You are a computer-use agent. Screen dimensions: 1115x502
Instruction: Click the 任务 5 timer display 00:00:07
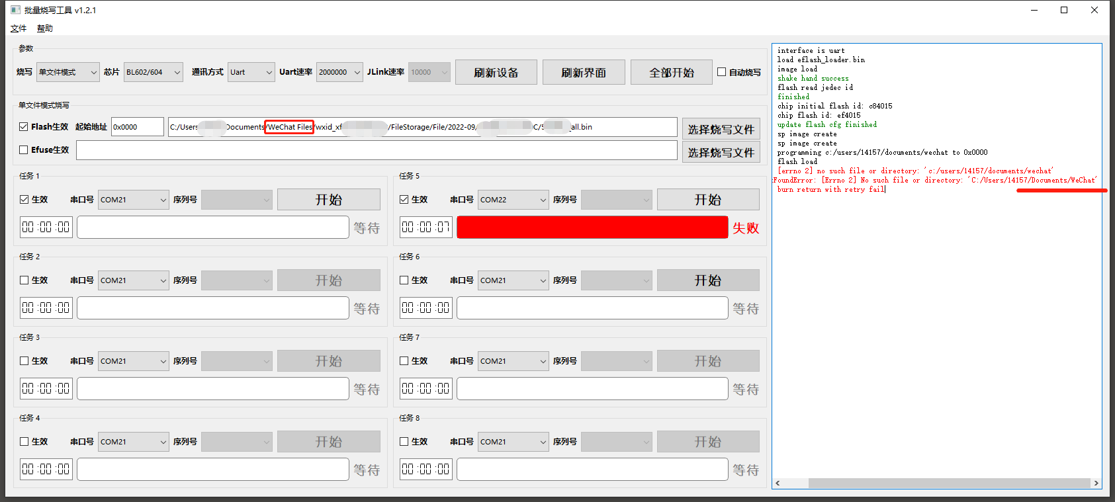[x=426, y=227]
